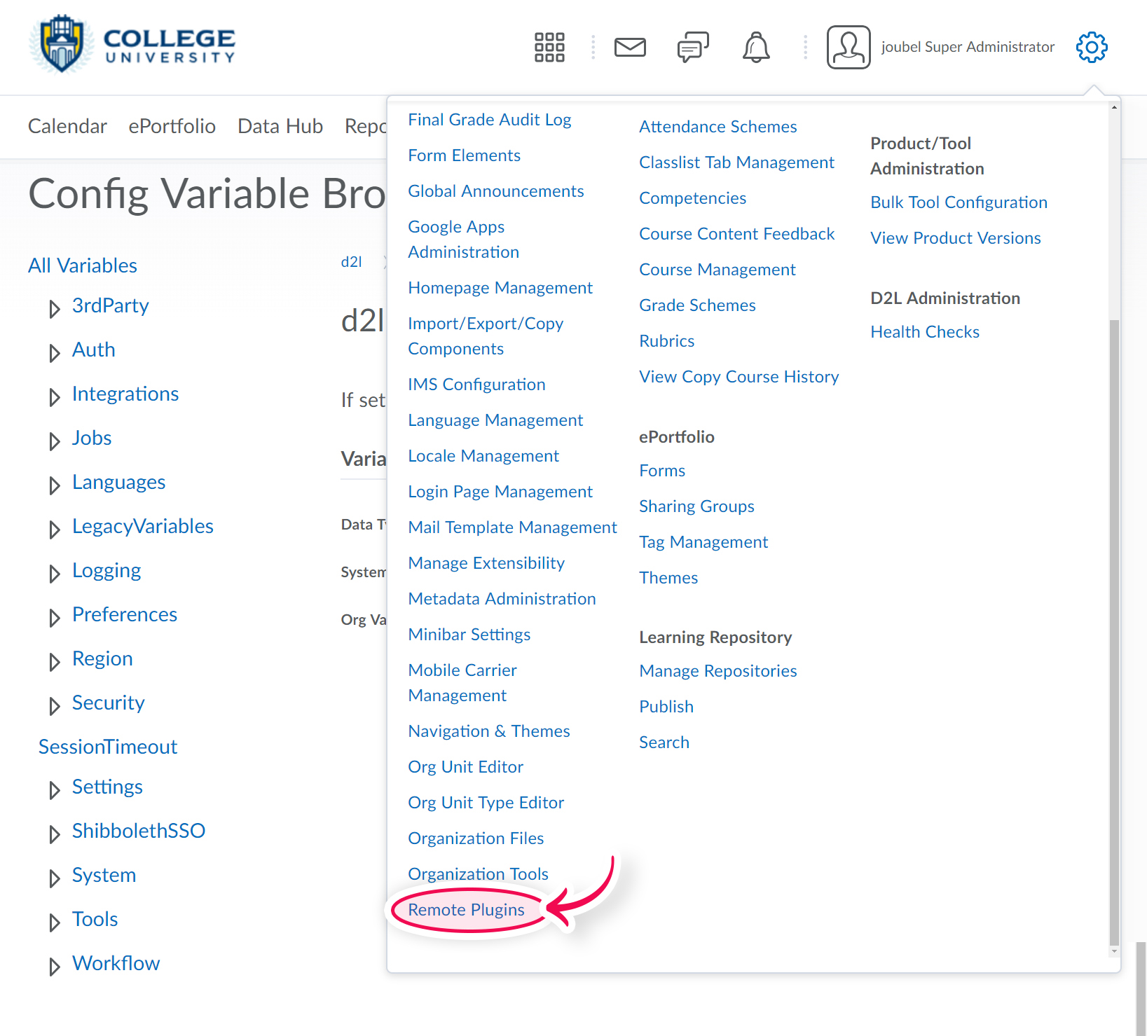Click the d2l breadcrumb link
Screen dimensions: 1147x1036
351,262
